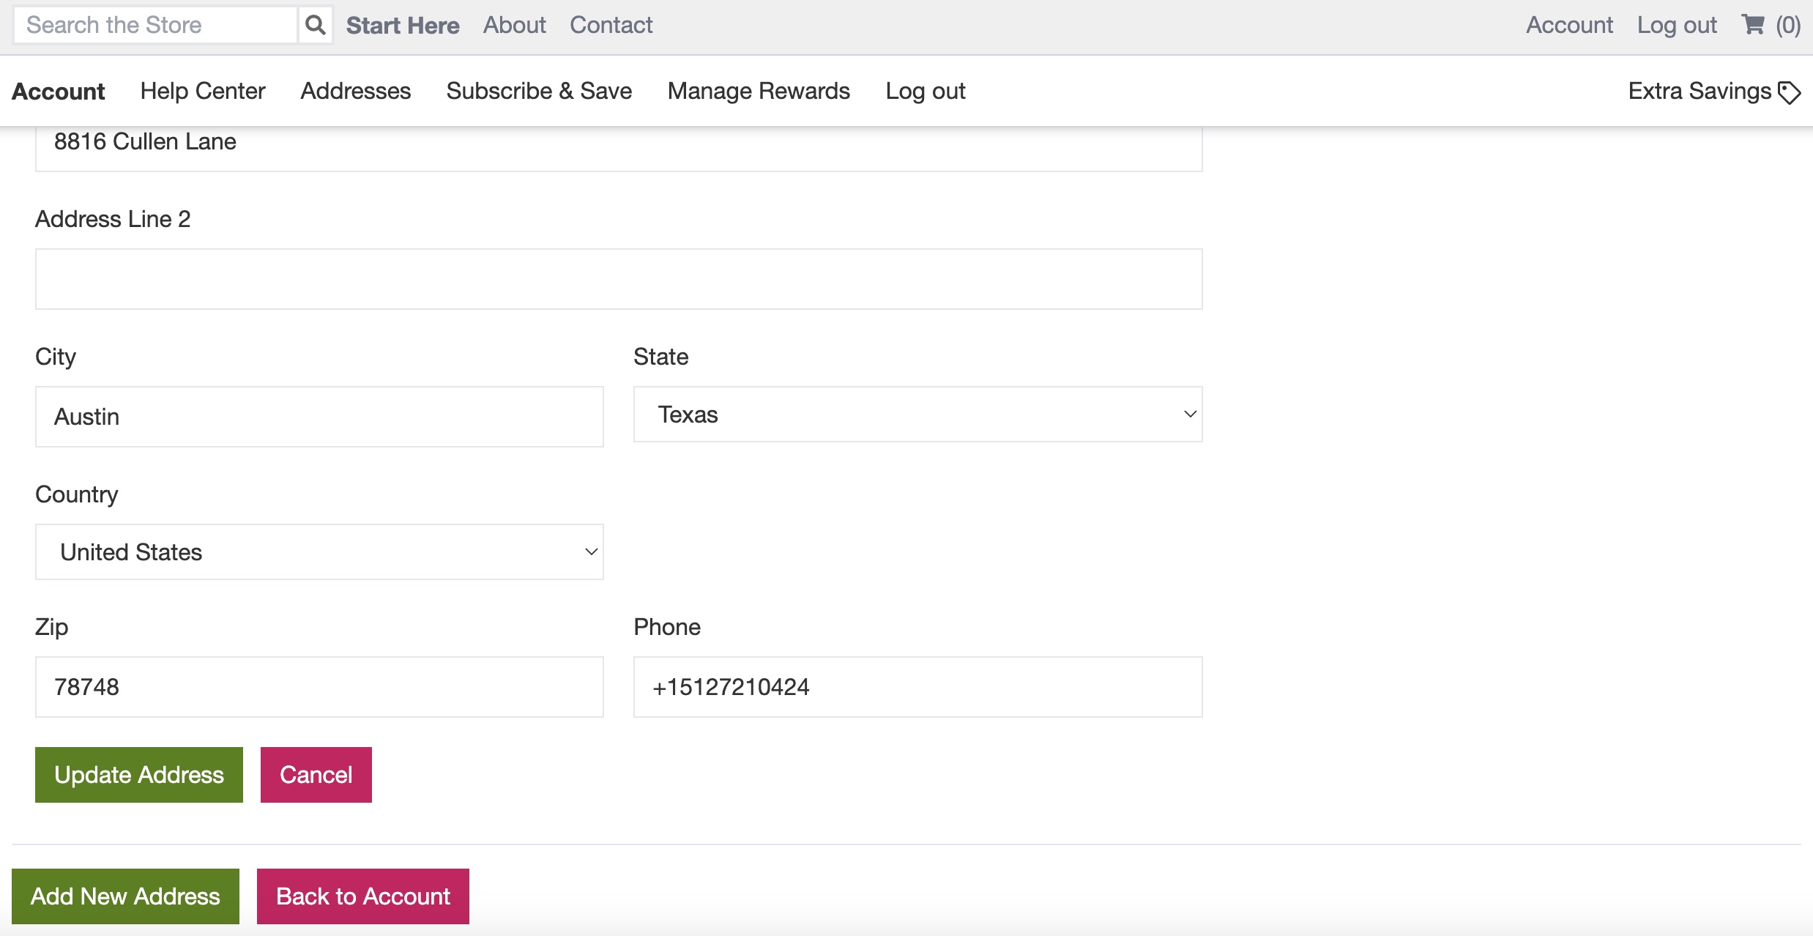Click the Contact link in header

[x=611, y=25]
